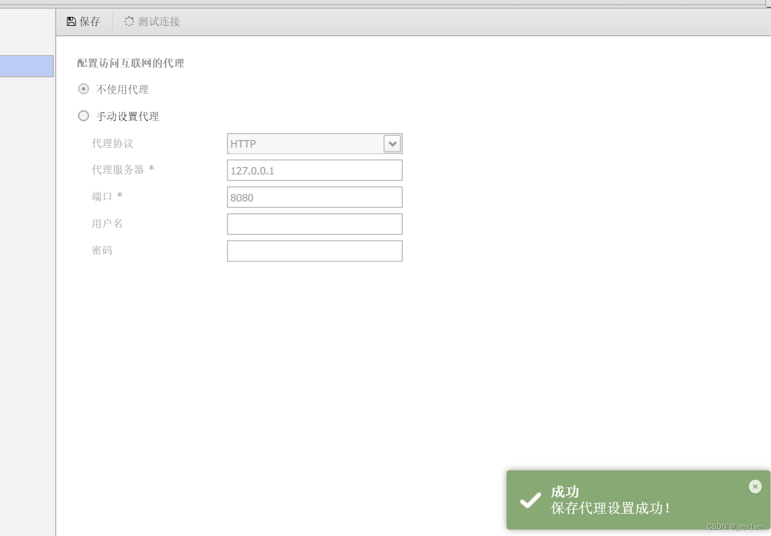Click 测试连接 text in toolbar

pyautogui.click(x=159, y=22)
